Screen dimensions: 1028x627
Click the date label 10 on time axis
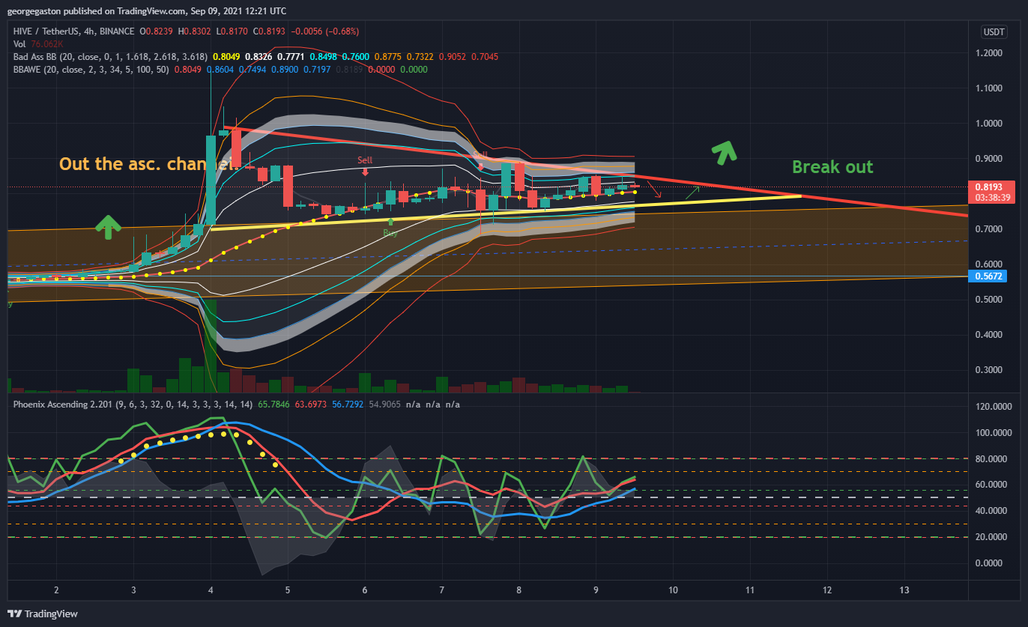pyautogui.click(x=673, y=590)
